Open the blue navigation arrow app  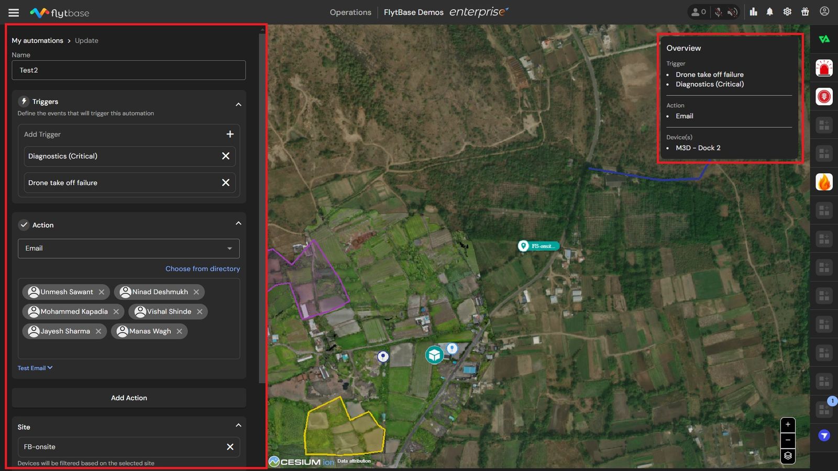click(824, 435)
